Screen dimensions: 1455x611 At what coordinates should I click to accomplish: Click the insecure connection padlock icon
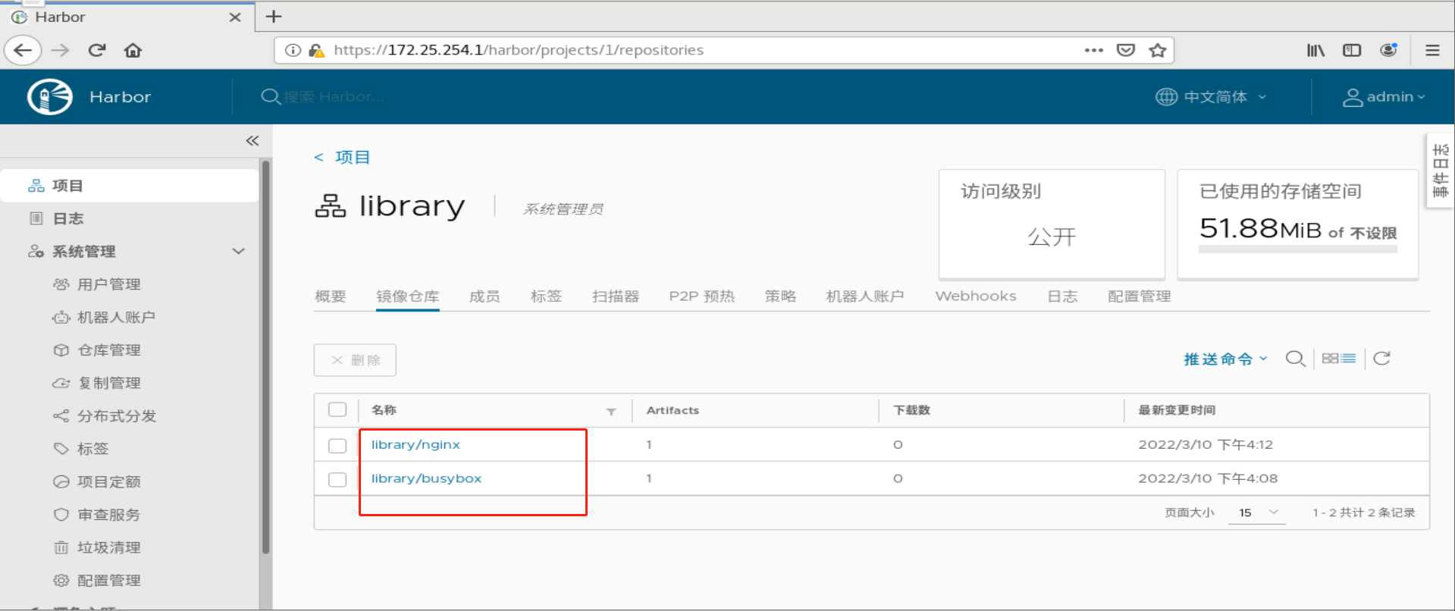[316, 50]
